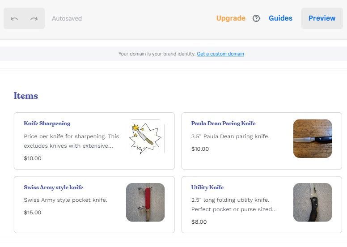Click the Items section heading
The image size is (347, 247).
(26, 96)
